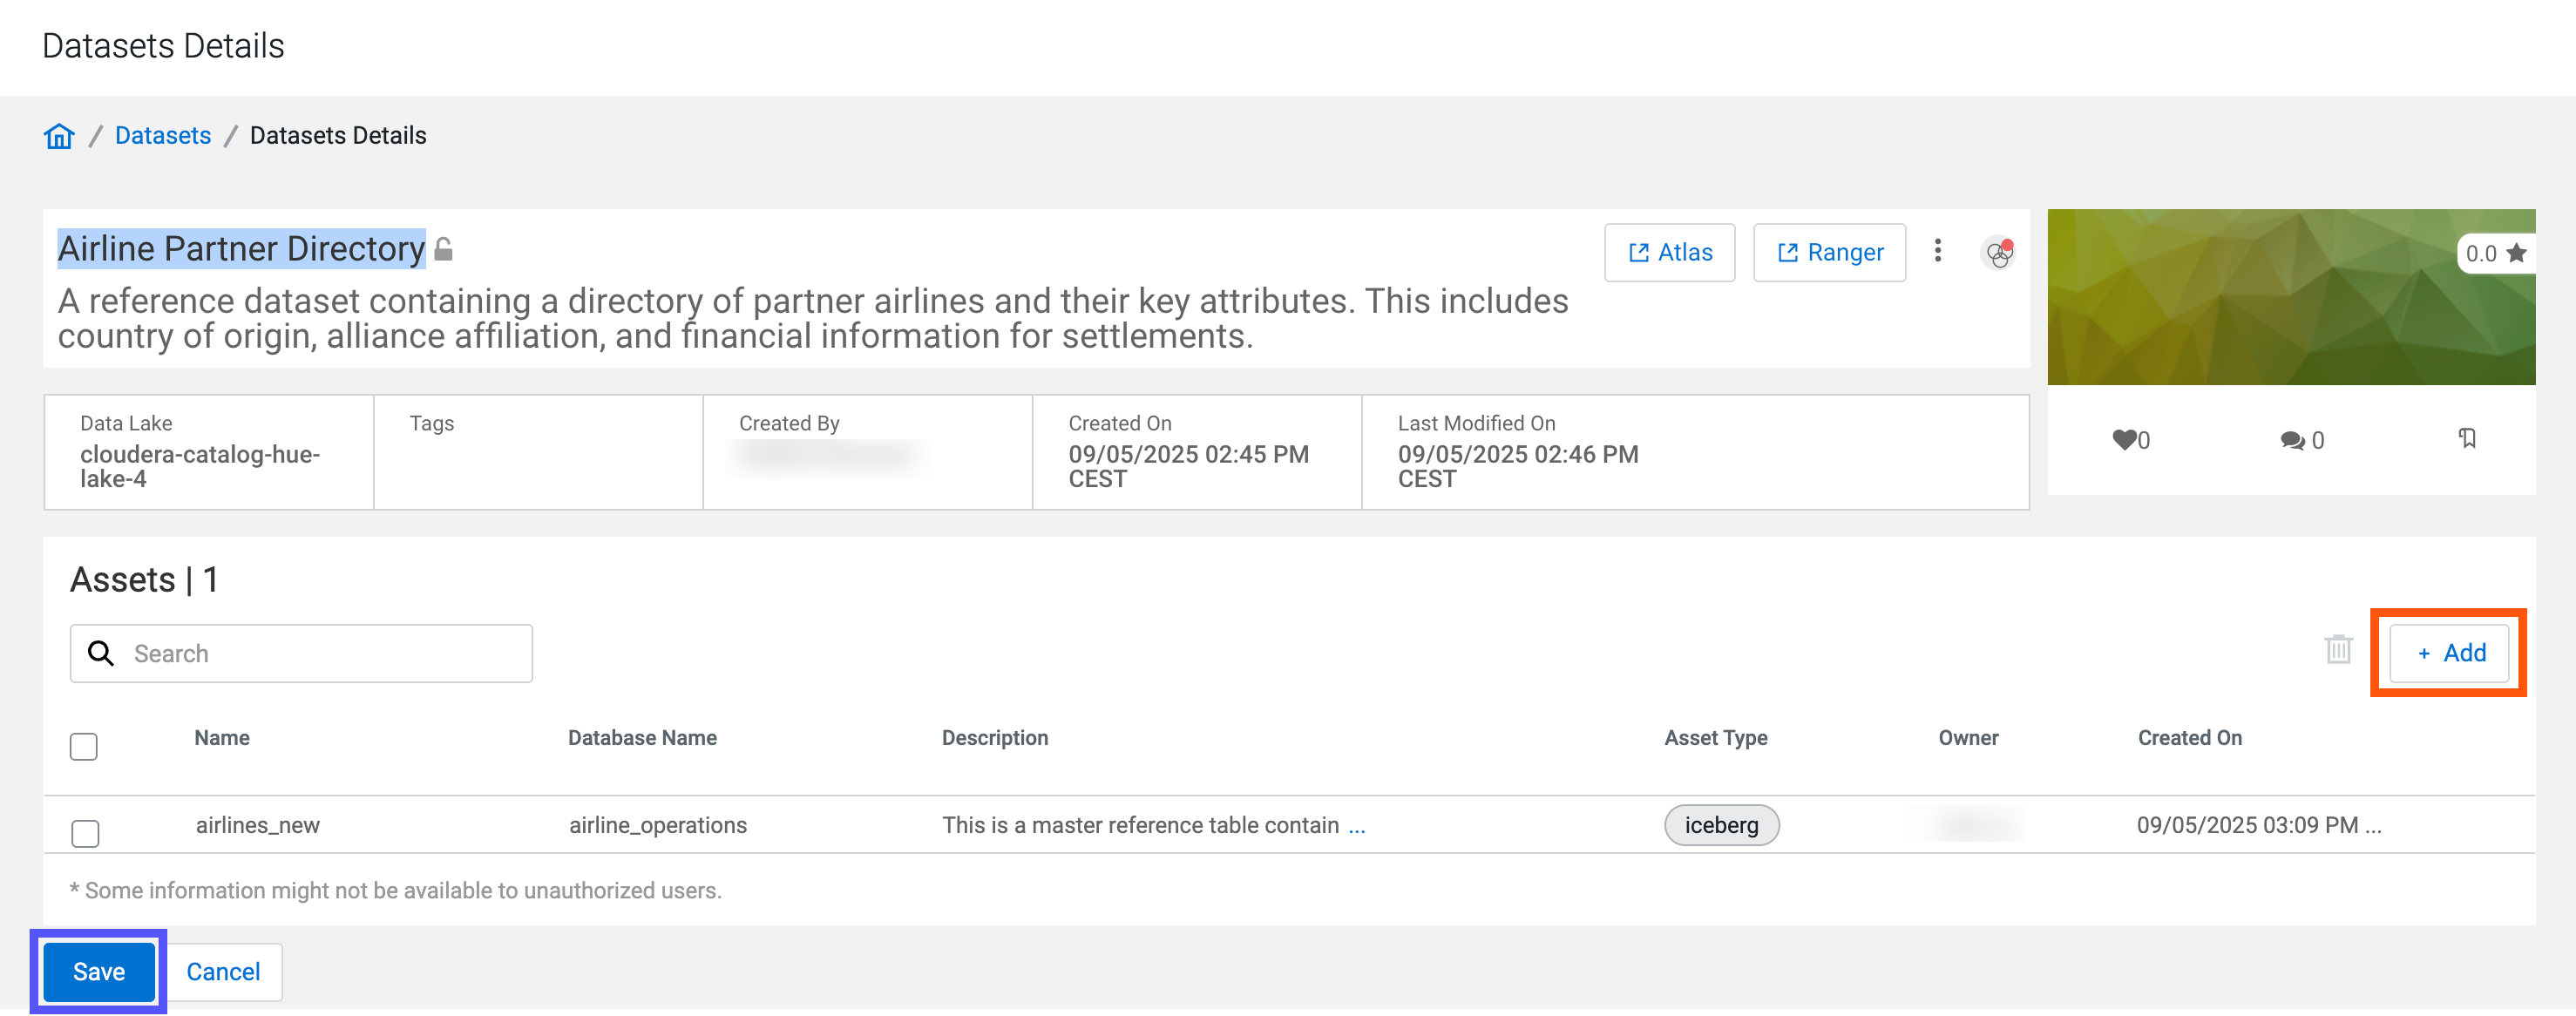
Task: Save the dataset changes
Action: 99,971
